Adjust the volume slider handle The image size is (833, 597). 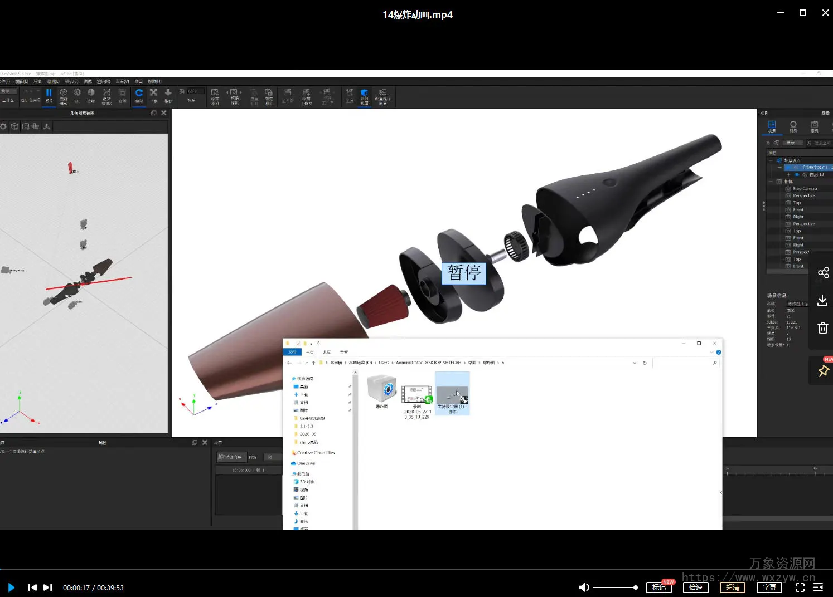[x=635, y=588]
